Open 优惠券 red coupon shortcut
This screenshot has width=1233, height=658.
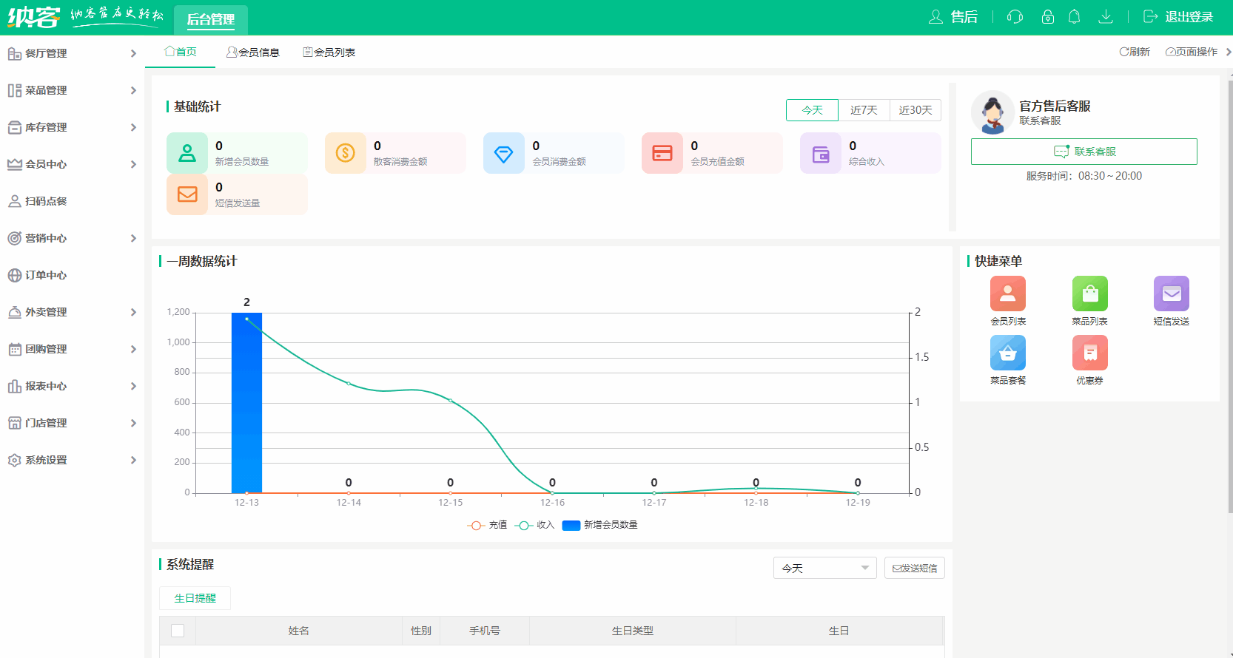1089,353
